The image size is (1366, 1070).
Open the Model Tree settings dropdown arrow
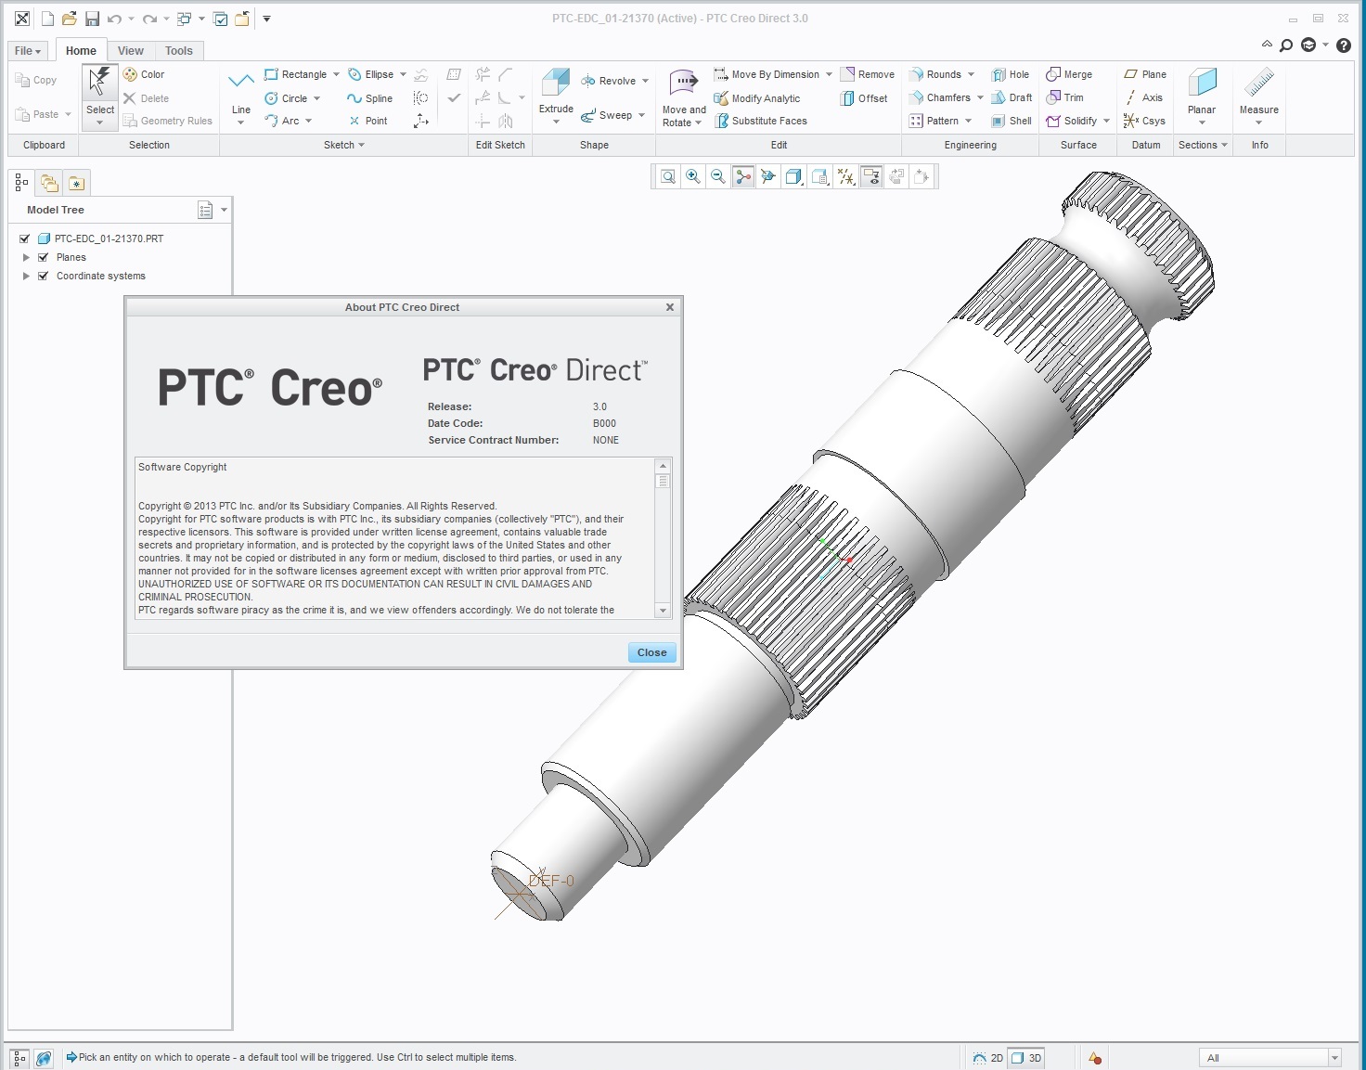click(x=224, y=210)
